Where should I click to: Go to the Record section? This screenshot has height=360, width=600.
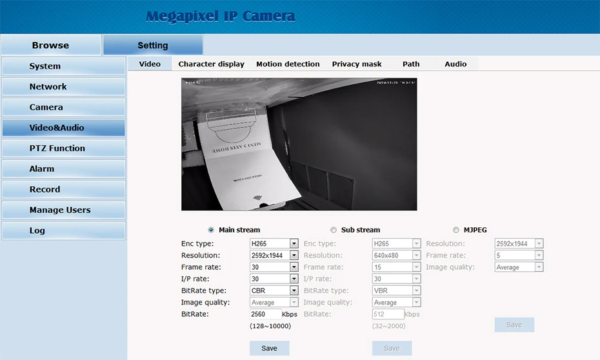63,189
